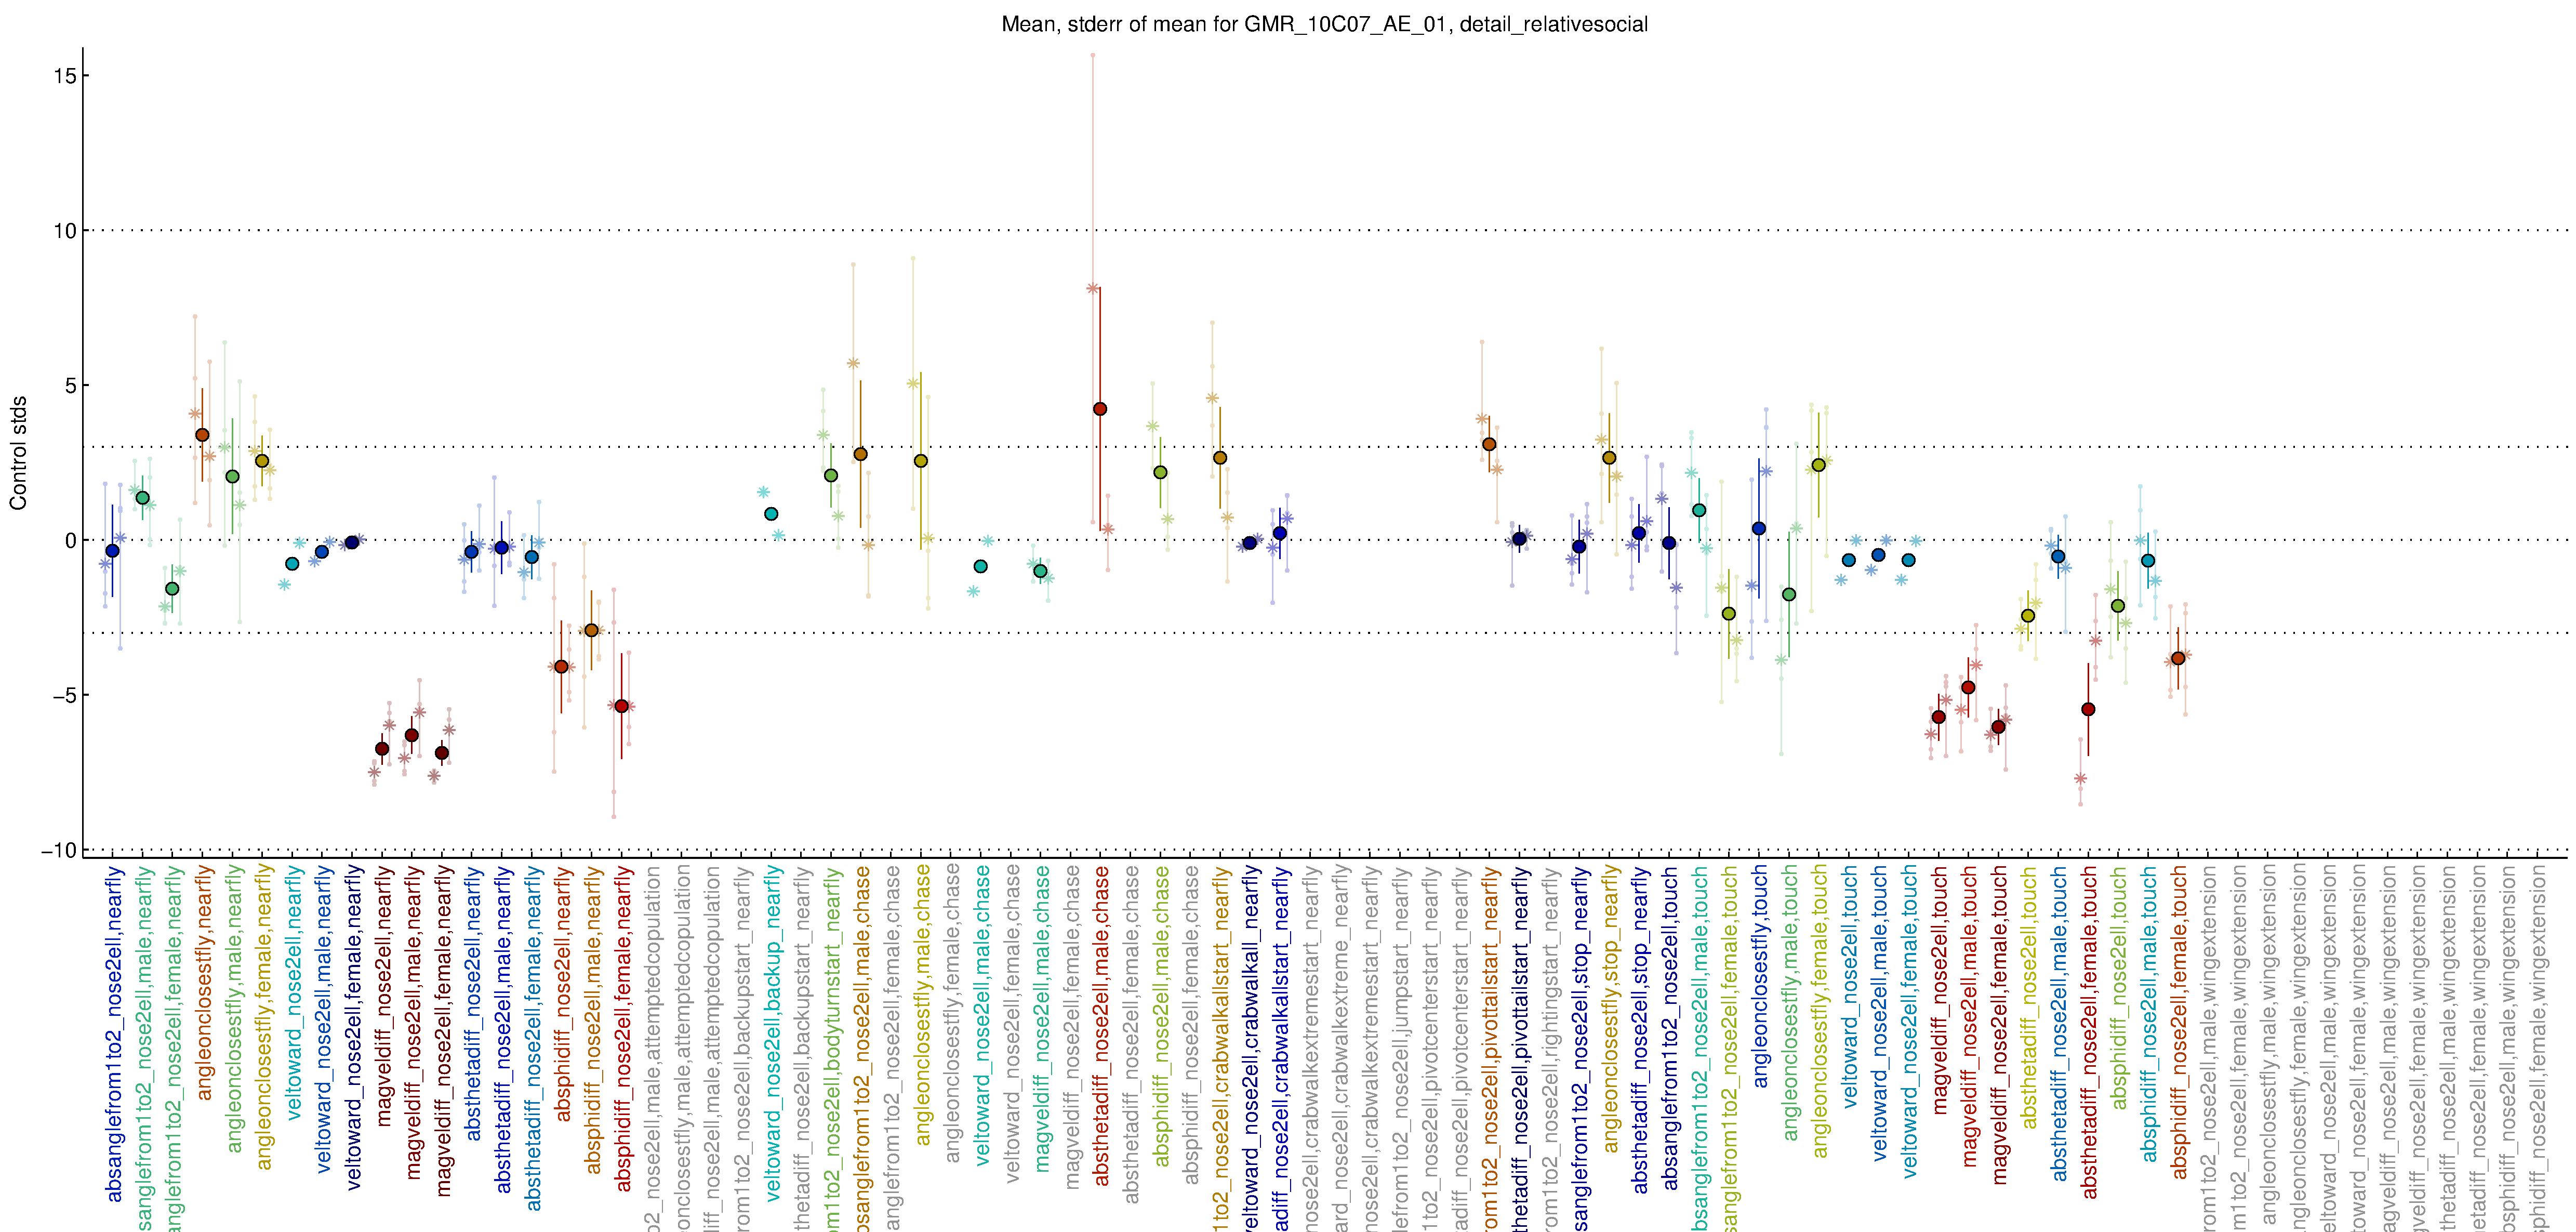This screenshot has height=1232, width=2576.
Task: Select label absanglefrom1to2_nose2ell,nearfly
Action: 113,1034
